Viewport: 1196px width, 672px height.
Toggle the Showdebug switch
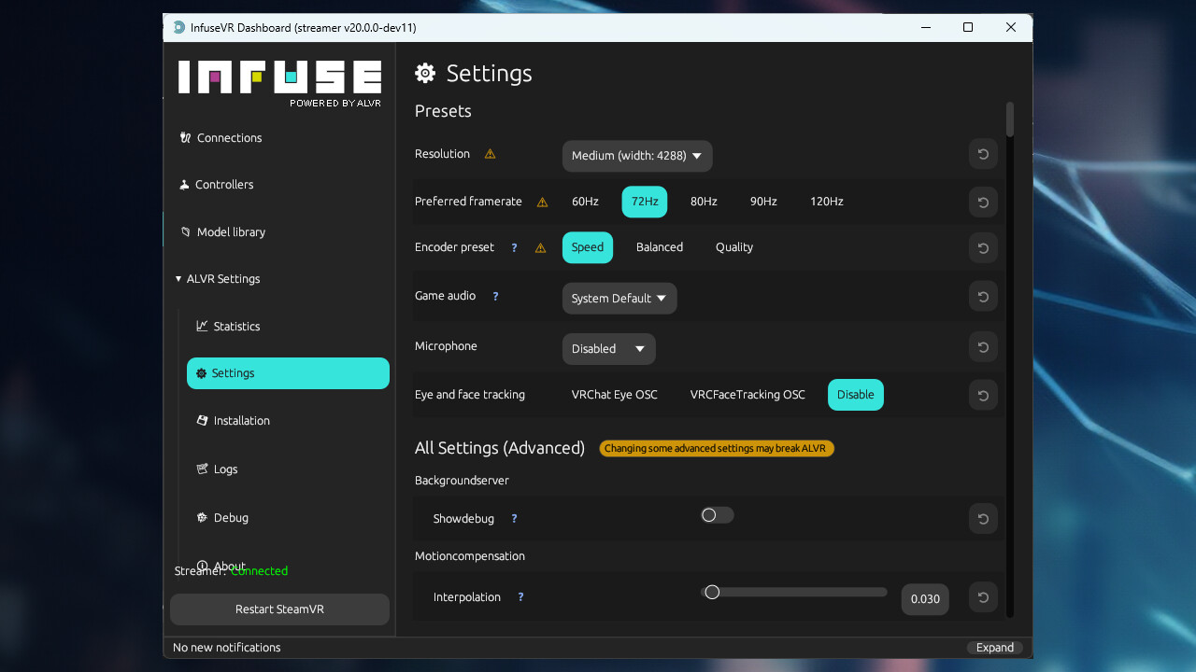pos(717,515)
